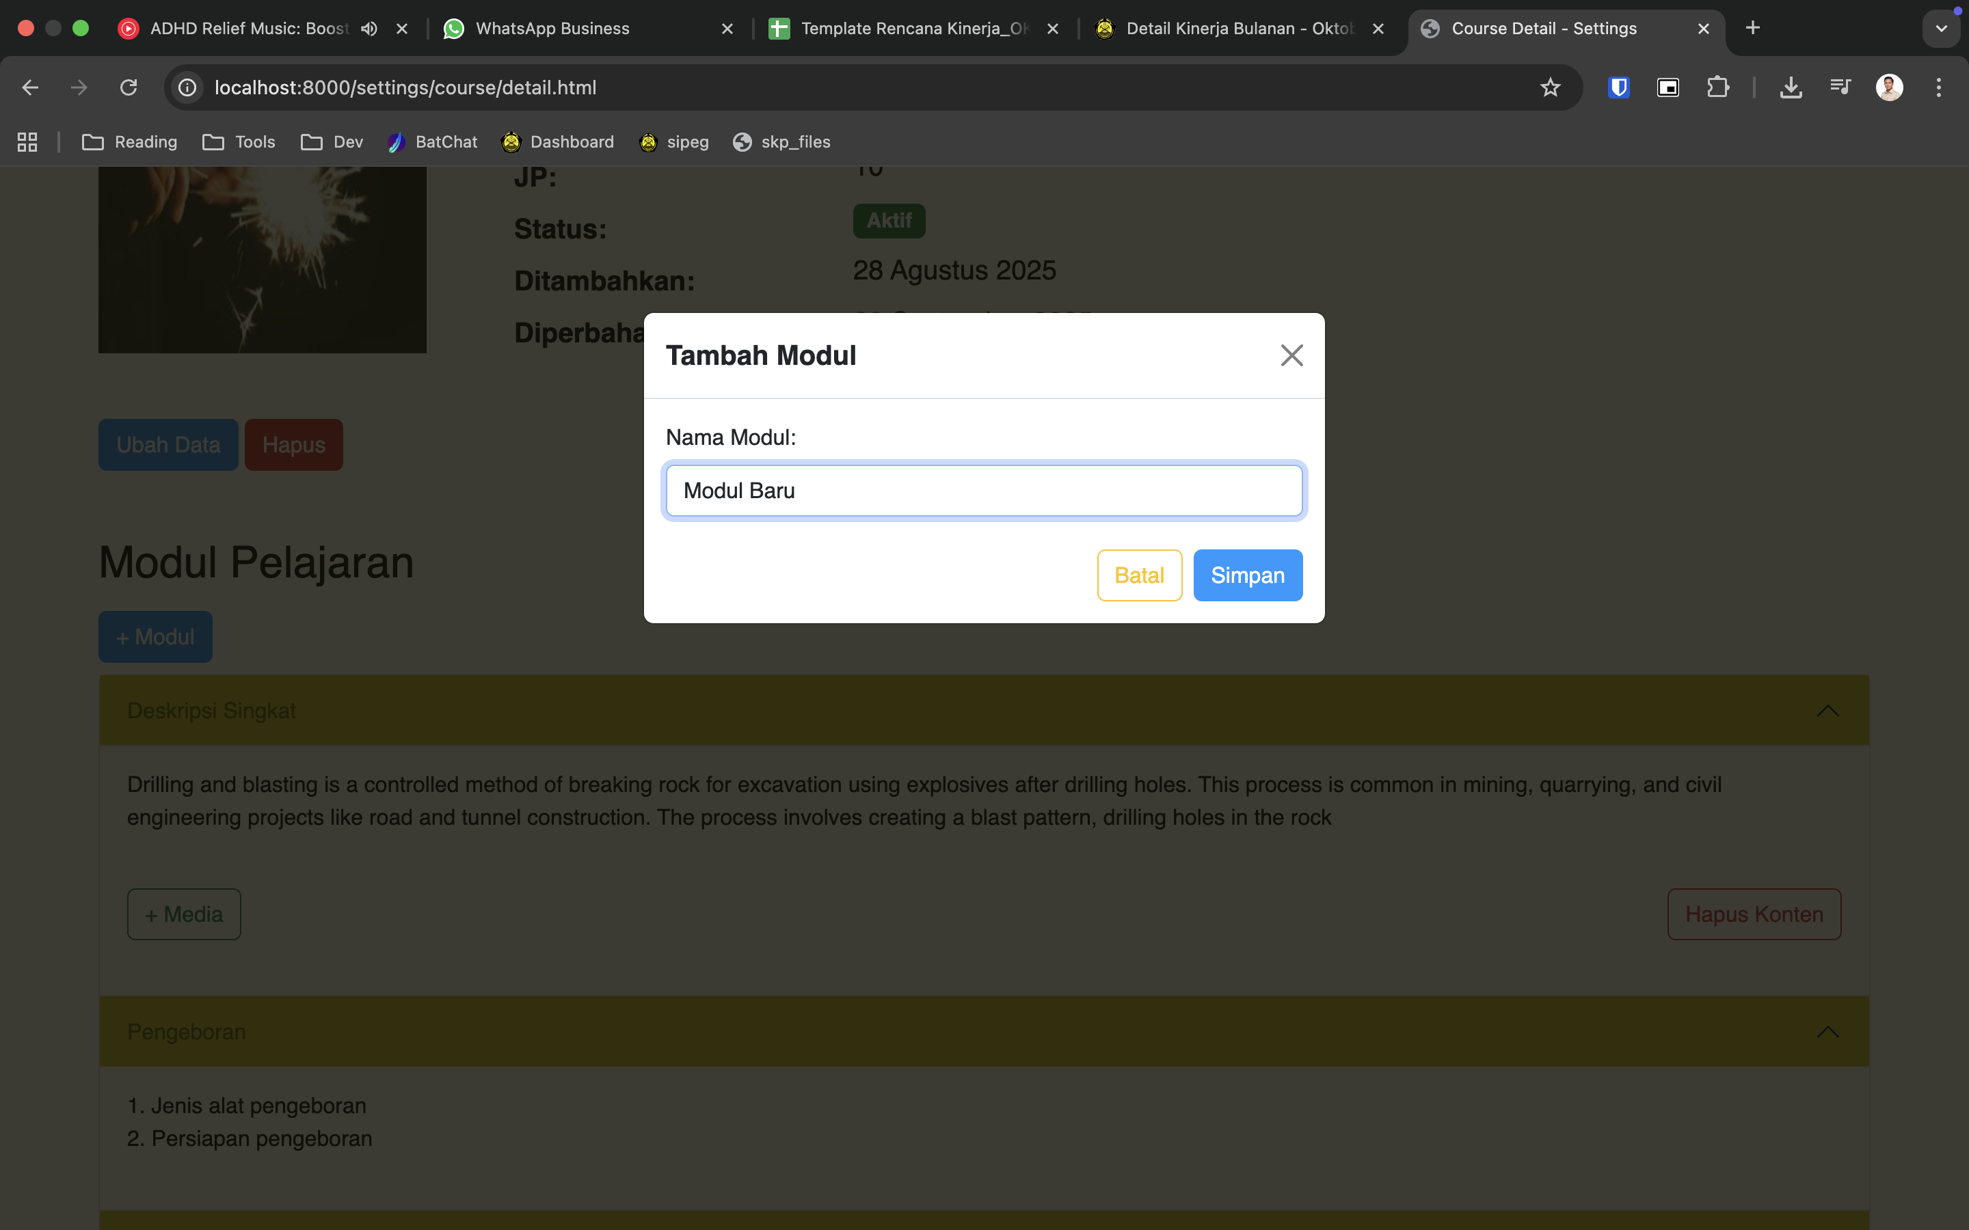Switch to the WhatsApp Business tab

point(553,29)
